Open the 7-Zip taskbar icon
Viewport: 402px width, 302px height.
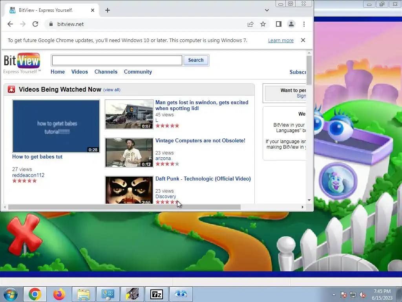coord(157,294)
